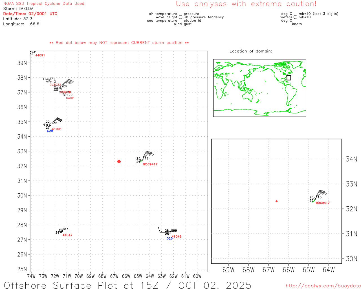Image resolution: width=361 pixels, height=289 pixels.
Task: Click the 'wind gust' legend label
Action: point(183,24)
